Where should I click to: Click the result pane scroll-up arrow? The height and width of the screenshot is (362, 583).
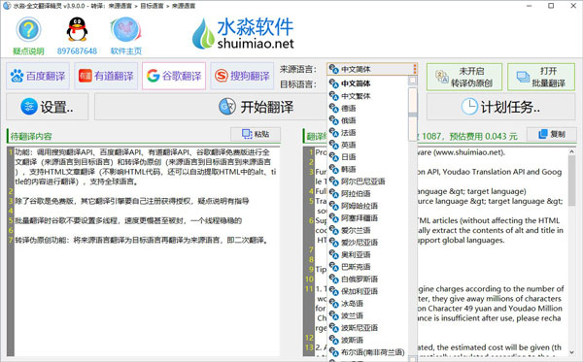point(571,151)
